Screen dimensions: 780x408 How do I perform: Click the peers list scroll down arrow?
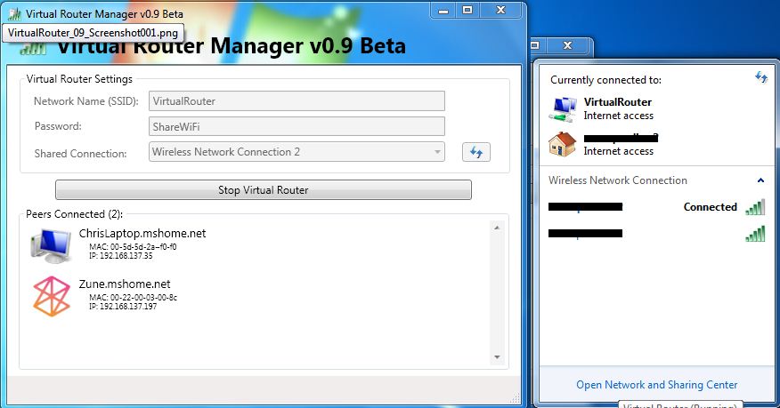pyautogui.click(x=497, y=357)
